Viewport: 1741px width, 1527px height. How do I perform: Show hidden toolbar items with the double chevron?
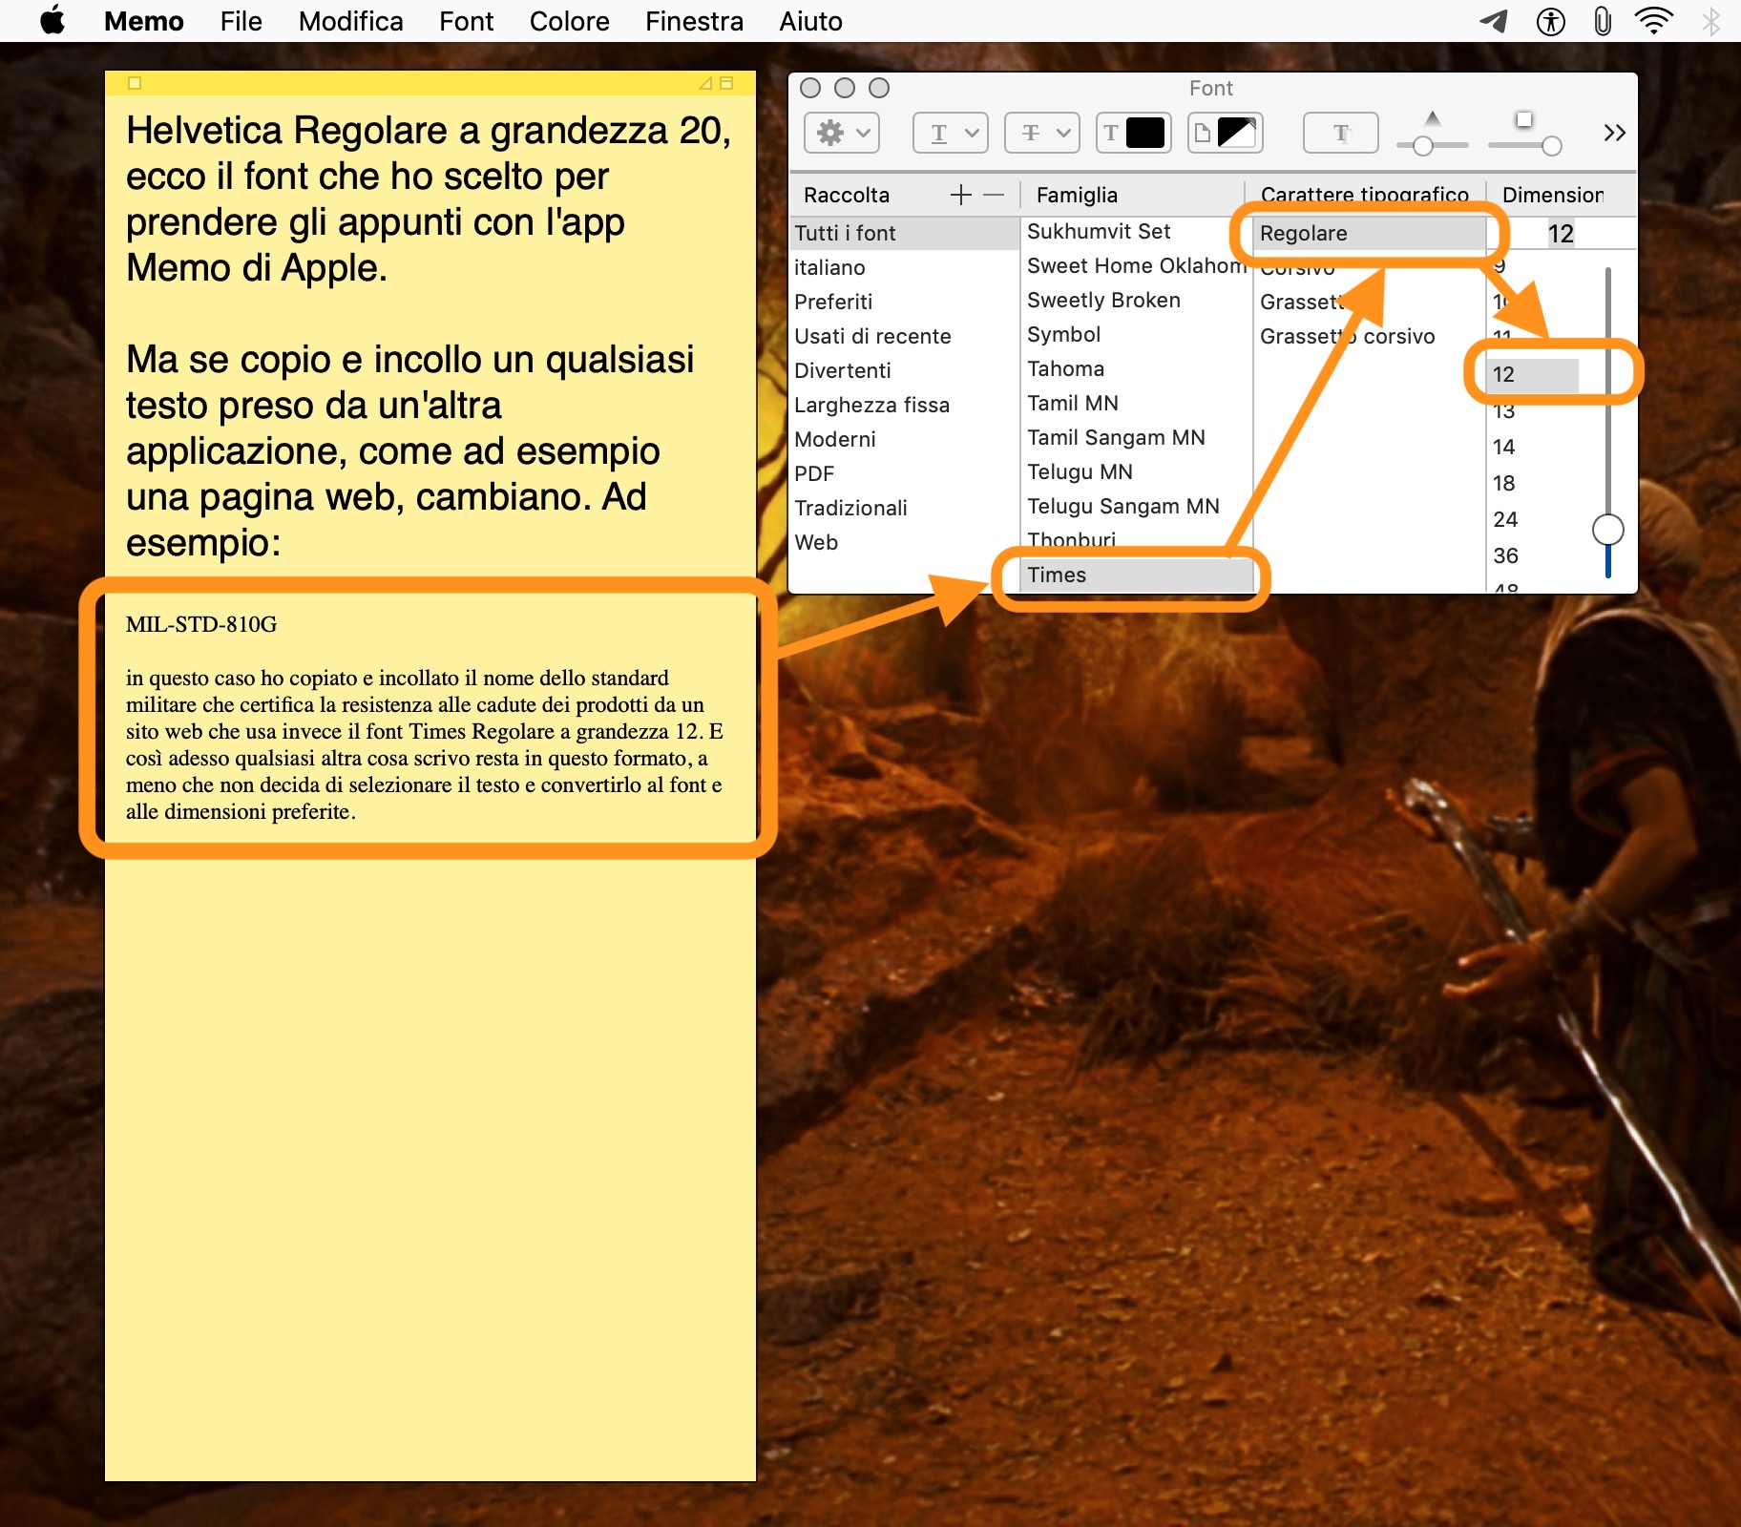[1615, 133]
